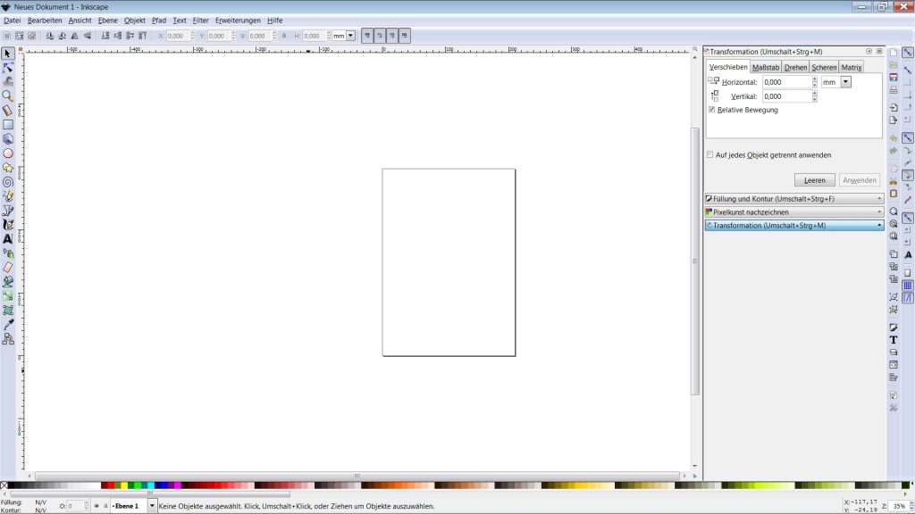Enable Auf jedes Objekt getrennt anwenden
Viewport: 915px width, 514px height.
710,154
